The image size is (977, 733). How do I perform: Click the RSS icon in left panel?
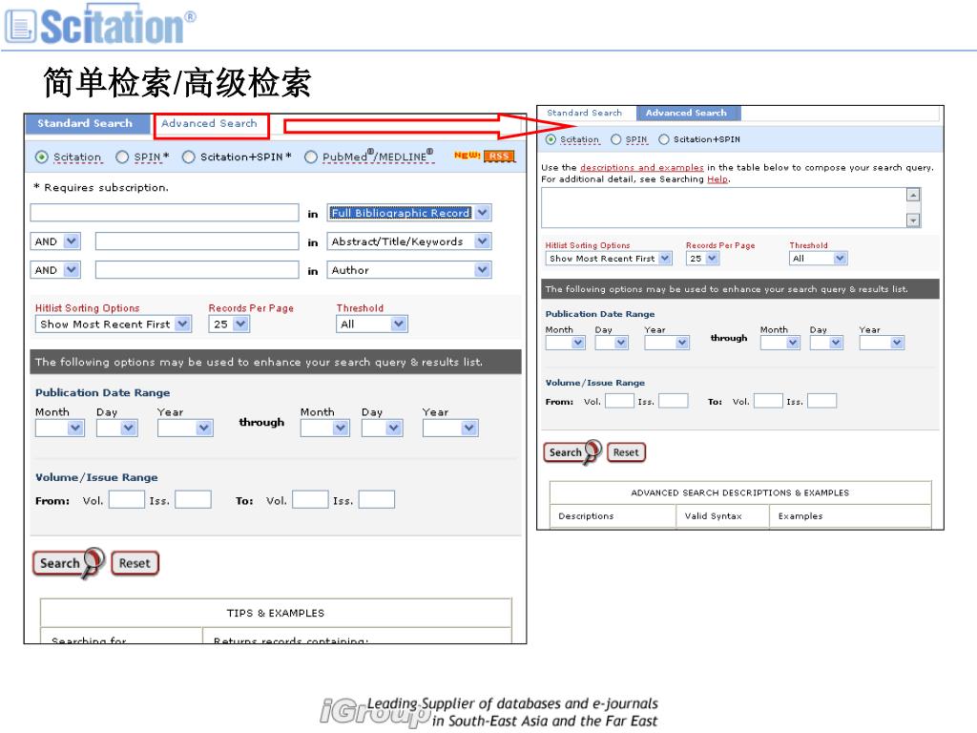[x=499, y=157]
